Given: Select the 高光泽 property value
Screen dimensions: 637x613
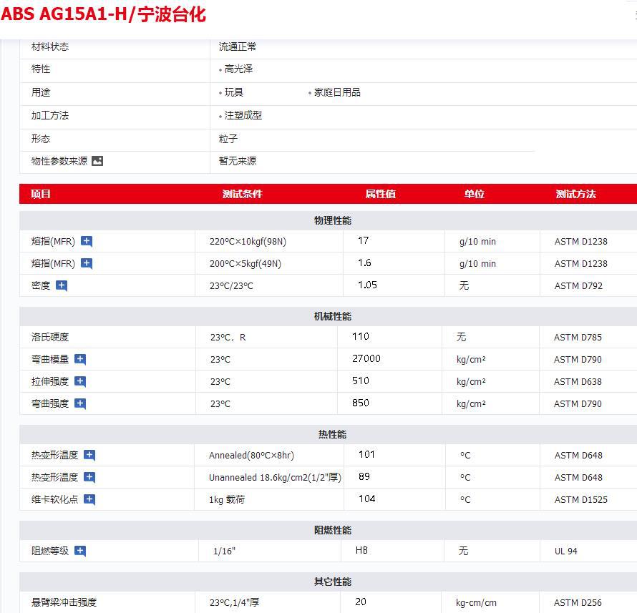Looking at the screenshot, I should (238, 69).
